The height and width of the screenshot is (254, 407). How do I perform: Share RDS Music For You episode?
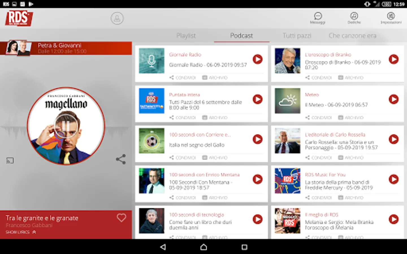click(x=319, y=198)
